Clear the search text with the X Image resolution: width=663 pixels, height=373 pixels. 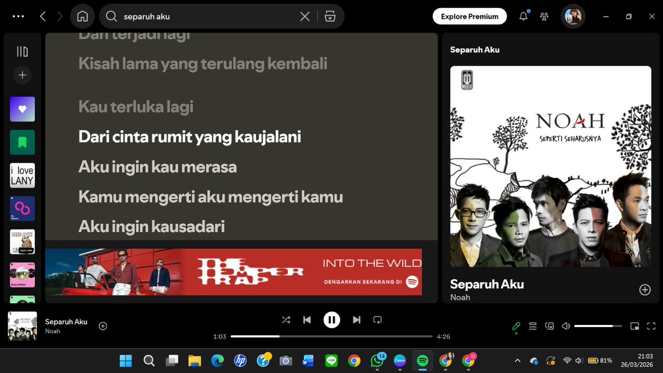coord(305,17)
